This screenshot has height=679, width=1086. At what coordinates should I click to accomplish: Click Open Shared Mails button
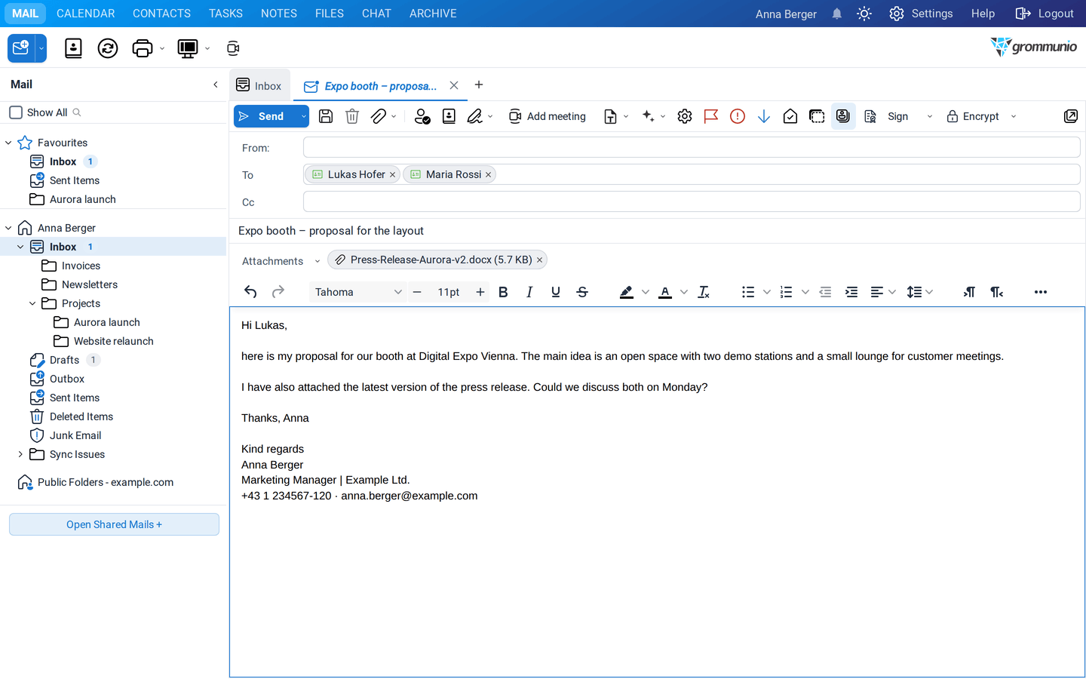click(114, 524)
